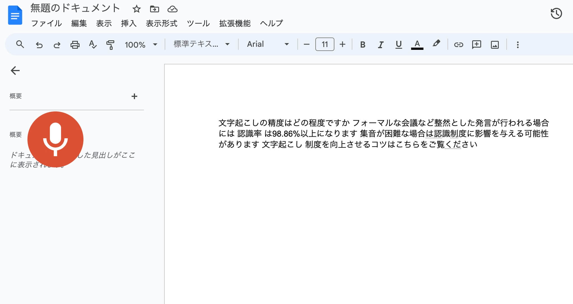573x304 pixels.
Task: Print the document
Action: pyautogui.click(x=75, y=45)
